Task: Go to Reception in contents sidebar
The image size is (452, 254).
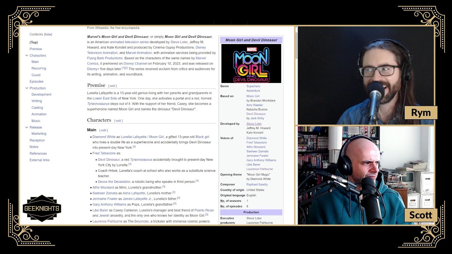Action: point(37,140)
